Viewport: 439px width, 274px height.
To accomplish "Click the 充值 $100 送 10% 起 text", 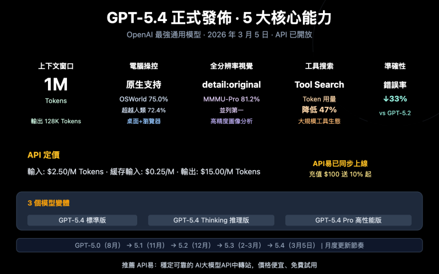I will 340,174.
